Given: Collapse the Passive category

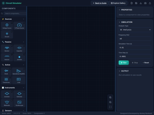Looking at the screenshot, I should click(23, 42).
